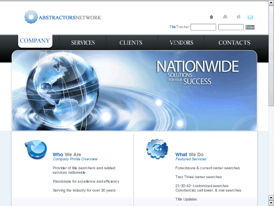Click 'Passionate for excellence and efficiency' text

tap(86, 181)
